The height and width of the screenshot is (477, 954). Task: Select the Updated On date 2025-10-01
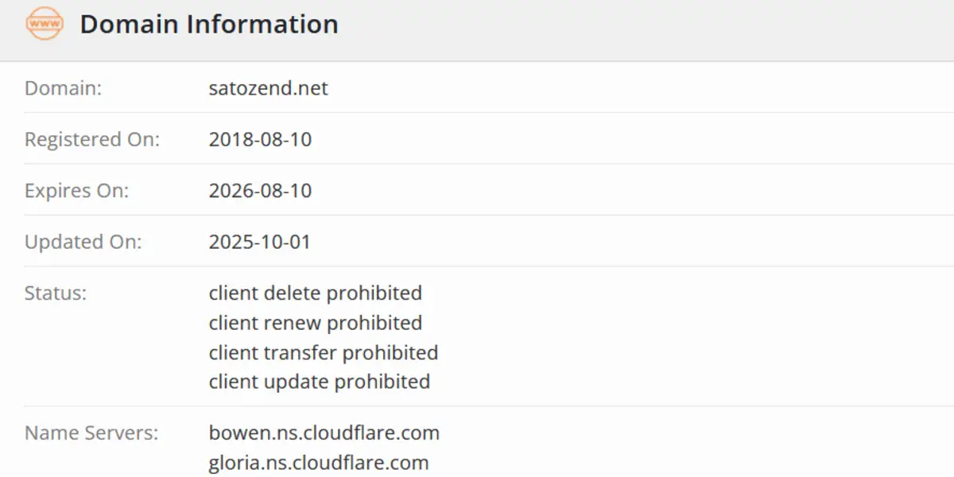259,242
